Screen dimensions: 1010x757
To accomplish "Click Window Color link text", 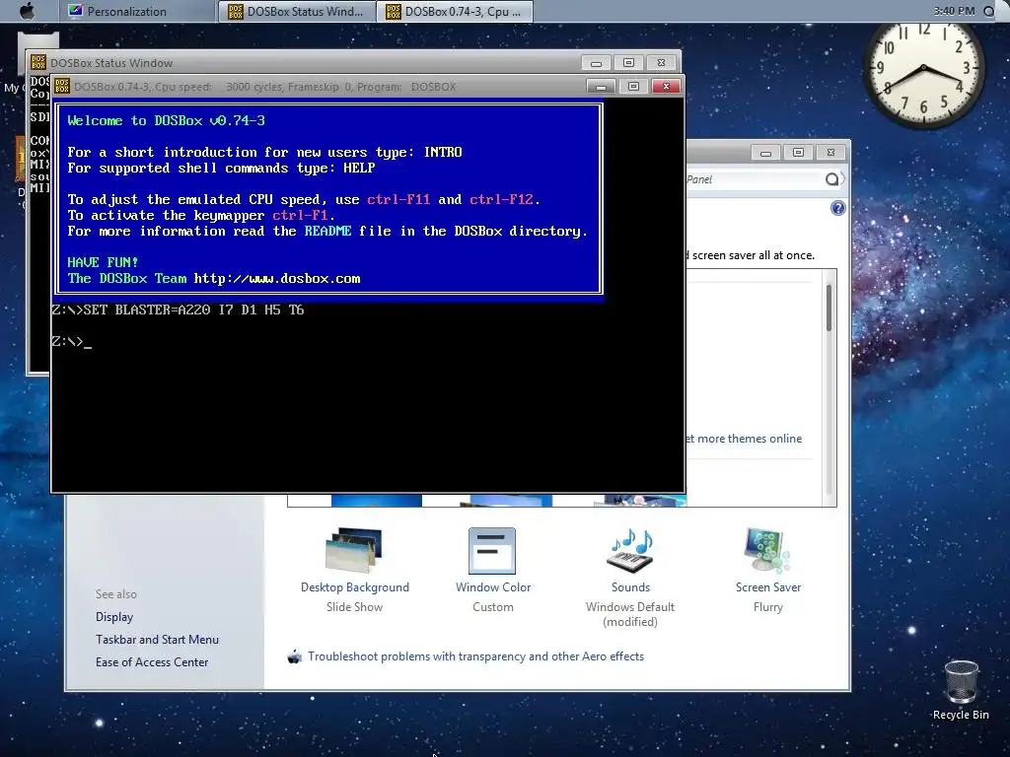I will tap(493, 587).
